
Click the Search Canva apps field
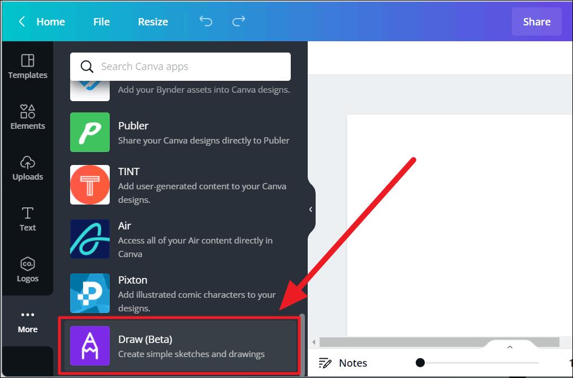[180, 66]
